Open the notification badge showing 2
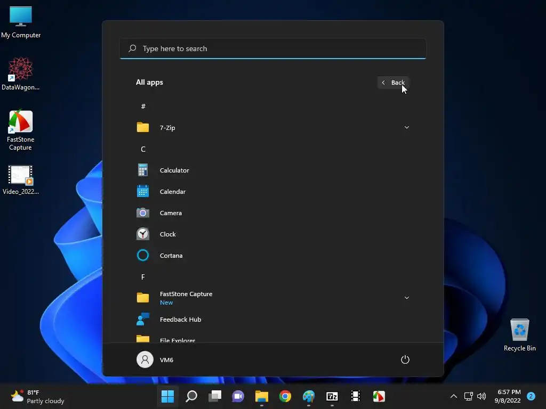 [531, 396]
